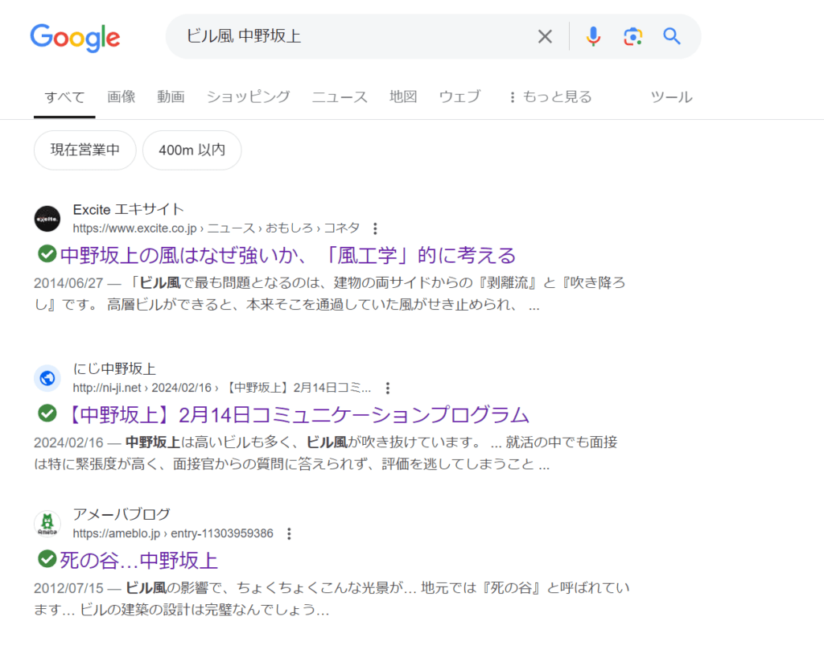Screen dimensions: 824x646
Task: Click the blue magnifier search icon
Action: coord(672,36)
